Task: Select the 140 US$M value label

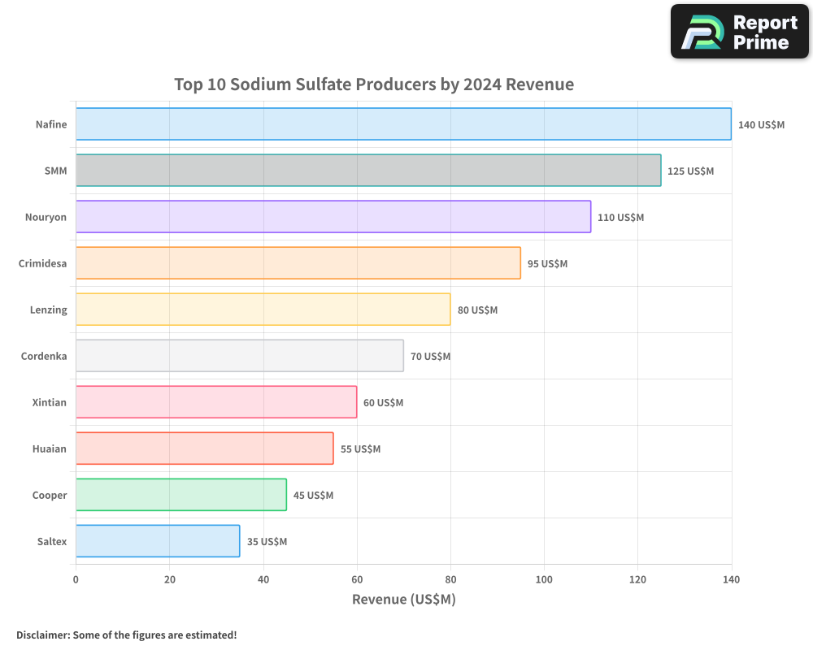Action: coord(761,124)
